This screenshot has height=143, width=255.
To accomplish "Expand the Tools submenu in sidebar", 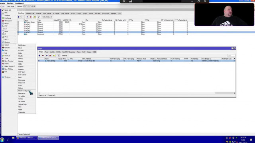I will (x=15, y=58).
